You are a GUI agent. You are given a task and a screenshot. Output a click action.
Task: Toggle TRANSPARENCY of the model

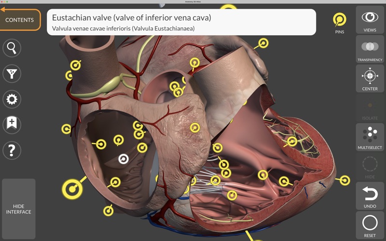[x=370, y=49]
